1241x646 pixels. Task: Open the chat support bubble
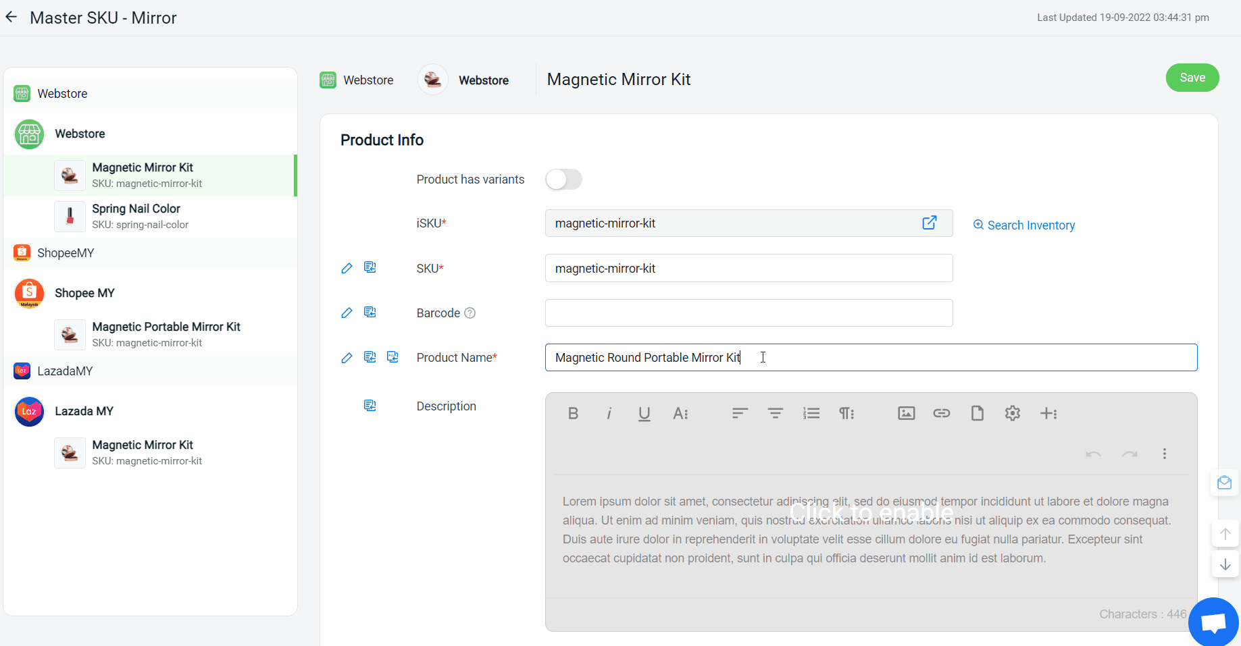1213,622
